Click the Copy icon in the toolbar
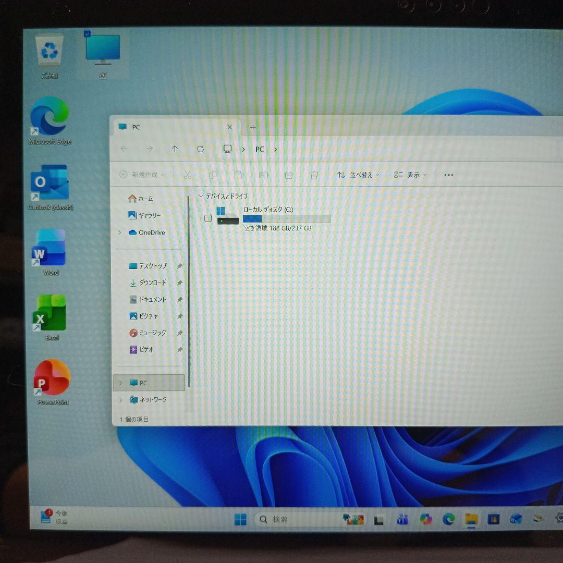The width and height of the screenshot is (563, 563). [x=213, y=175]
